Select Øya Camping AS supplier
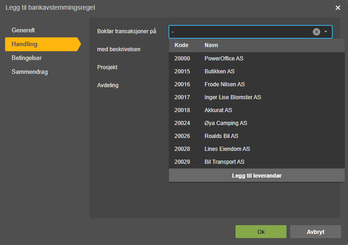348x245 pixels. tap(257, 123)
